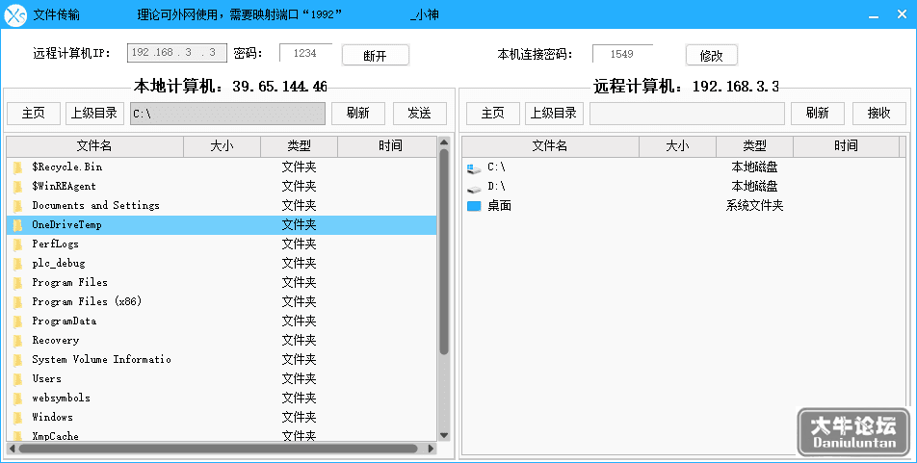This screenshot has height=463, width=917.
Task: Click the remote desktop 桌面 folder icon
Action: pyautogui.click(x=474, y=206)
